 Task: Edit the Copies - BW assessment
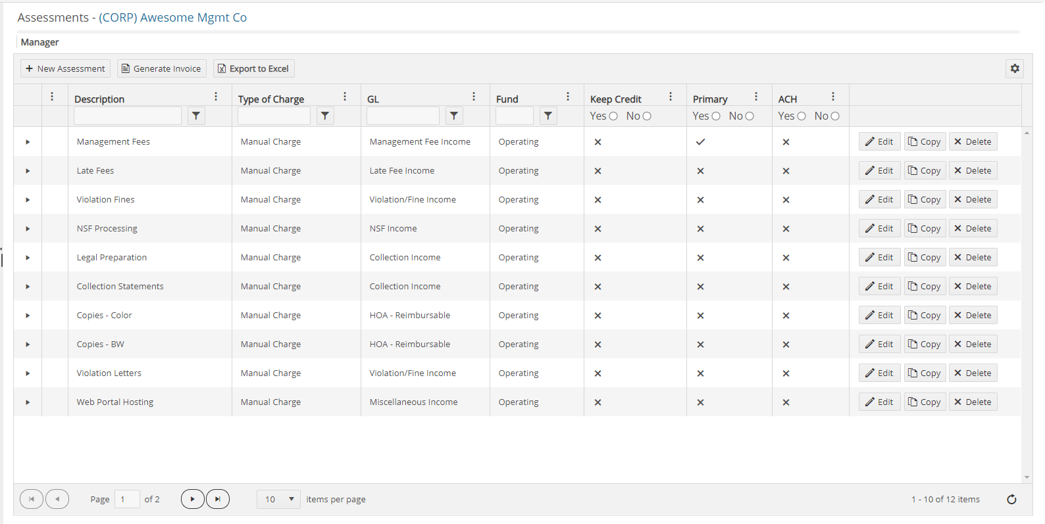879,344
